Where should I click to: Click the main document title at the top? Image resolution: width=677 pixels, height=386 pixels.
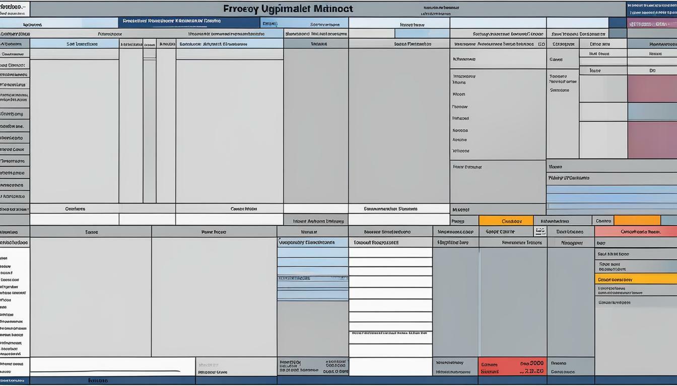287,9
